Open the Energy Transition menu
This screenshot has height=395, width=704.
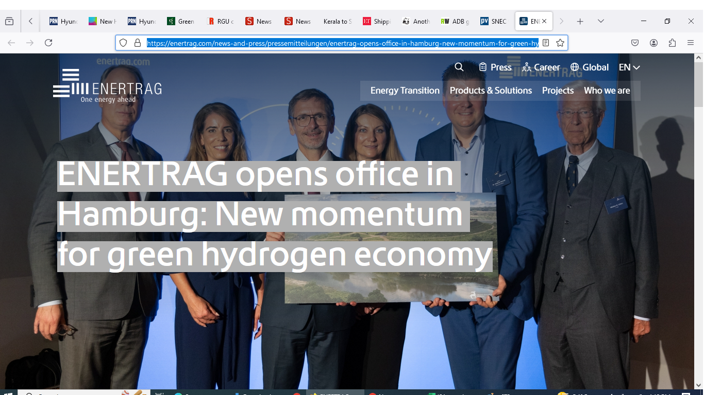405,91
